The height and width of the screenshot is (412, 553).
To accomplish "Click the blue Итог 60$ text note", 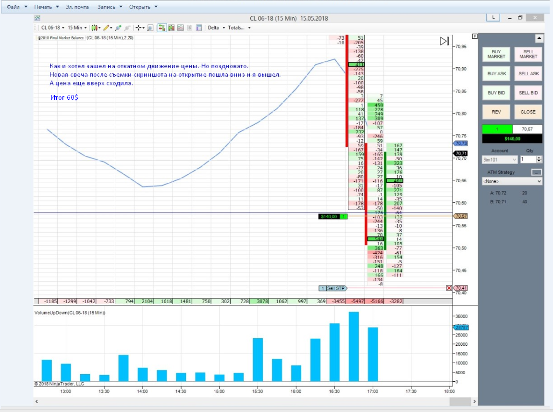I will (64, 97).
